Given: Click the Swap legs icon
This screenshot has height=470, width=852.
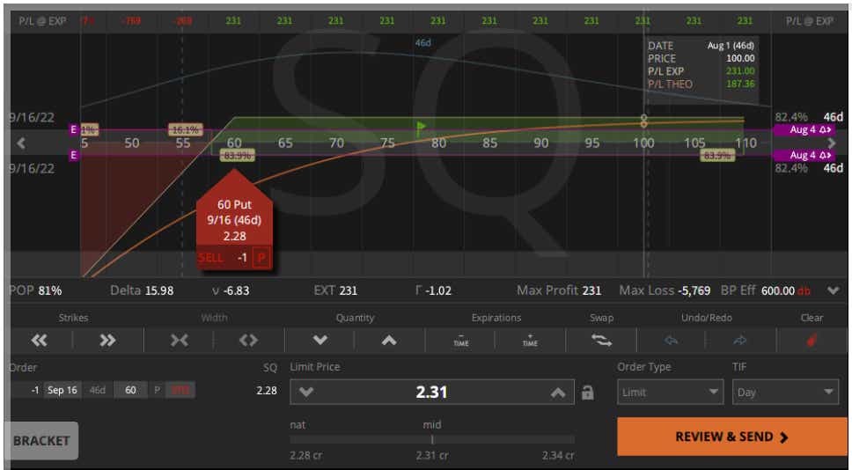Looking at the screenshot, I should tap(601, 340).
